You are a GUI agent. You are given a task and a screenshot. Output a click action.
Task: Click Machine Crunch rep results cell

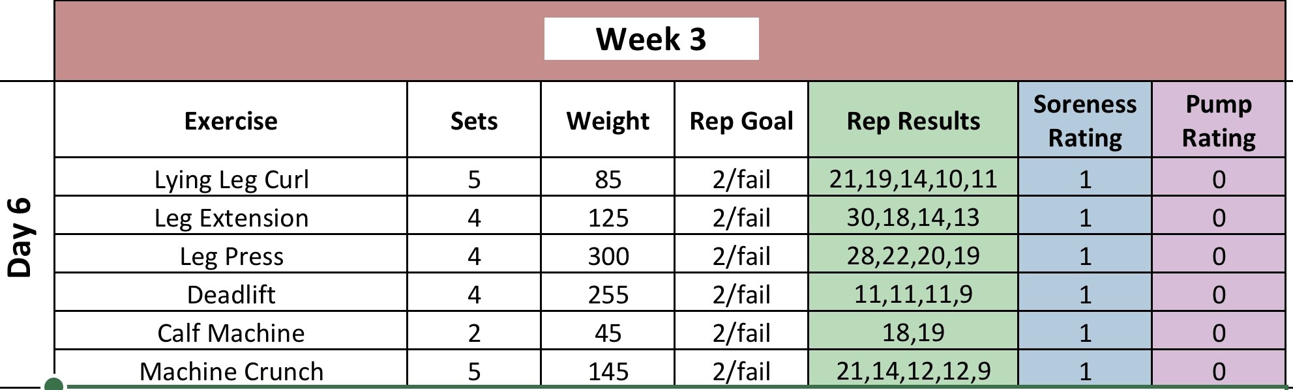coord(913,370)
